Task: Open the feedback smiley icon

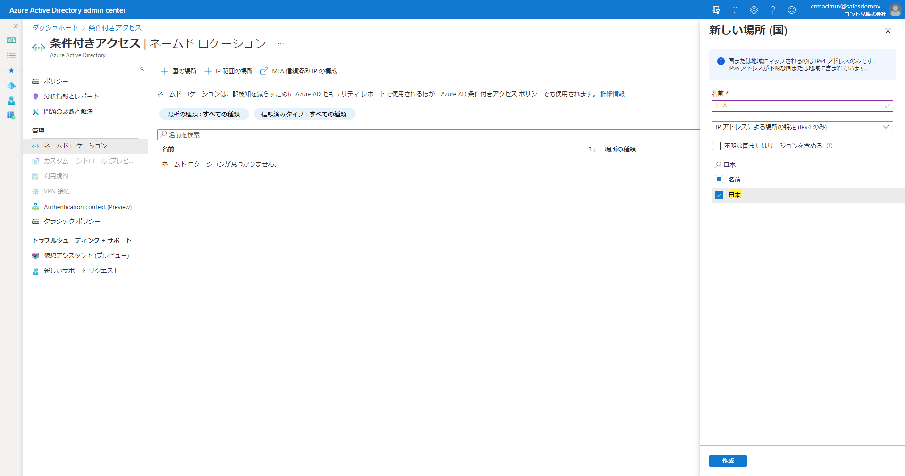Action: click(791, 10)
